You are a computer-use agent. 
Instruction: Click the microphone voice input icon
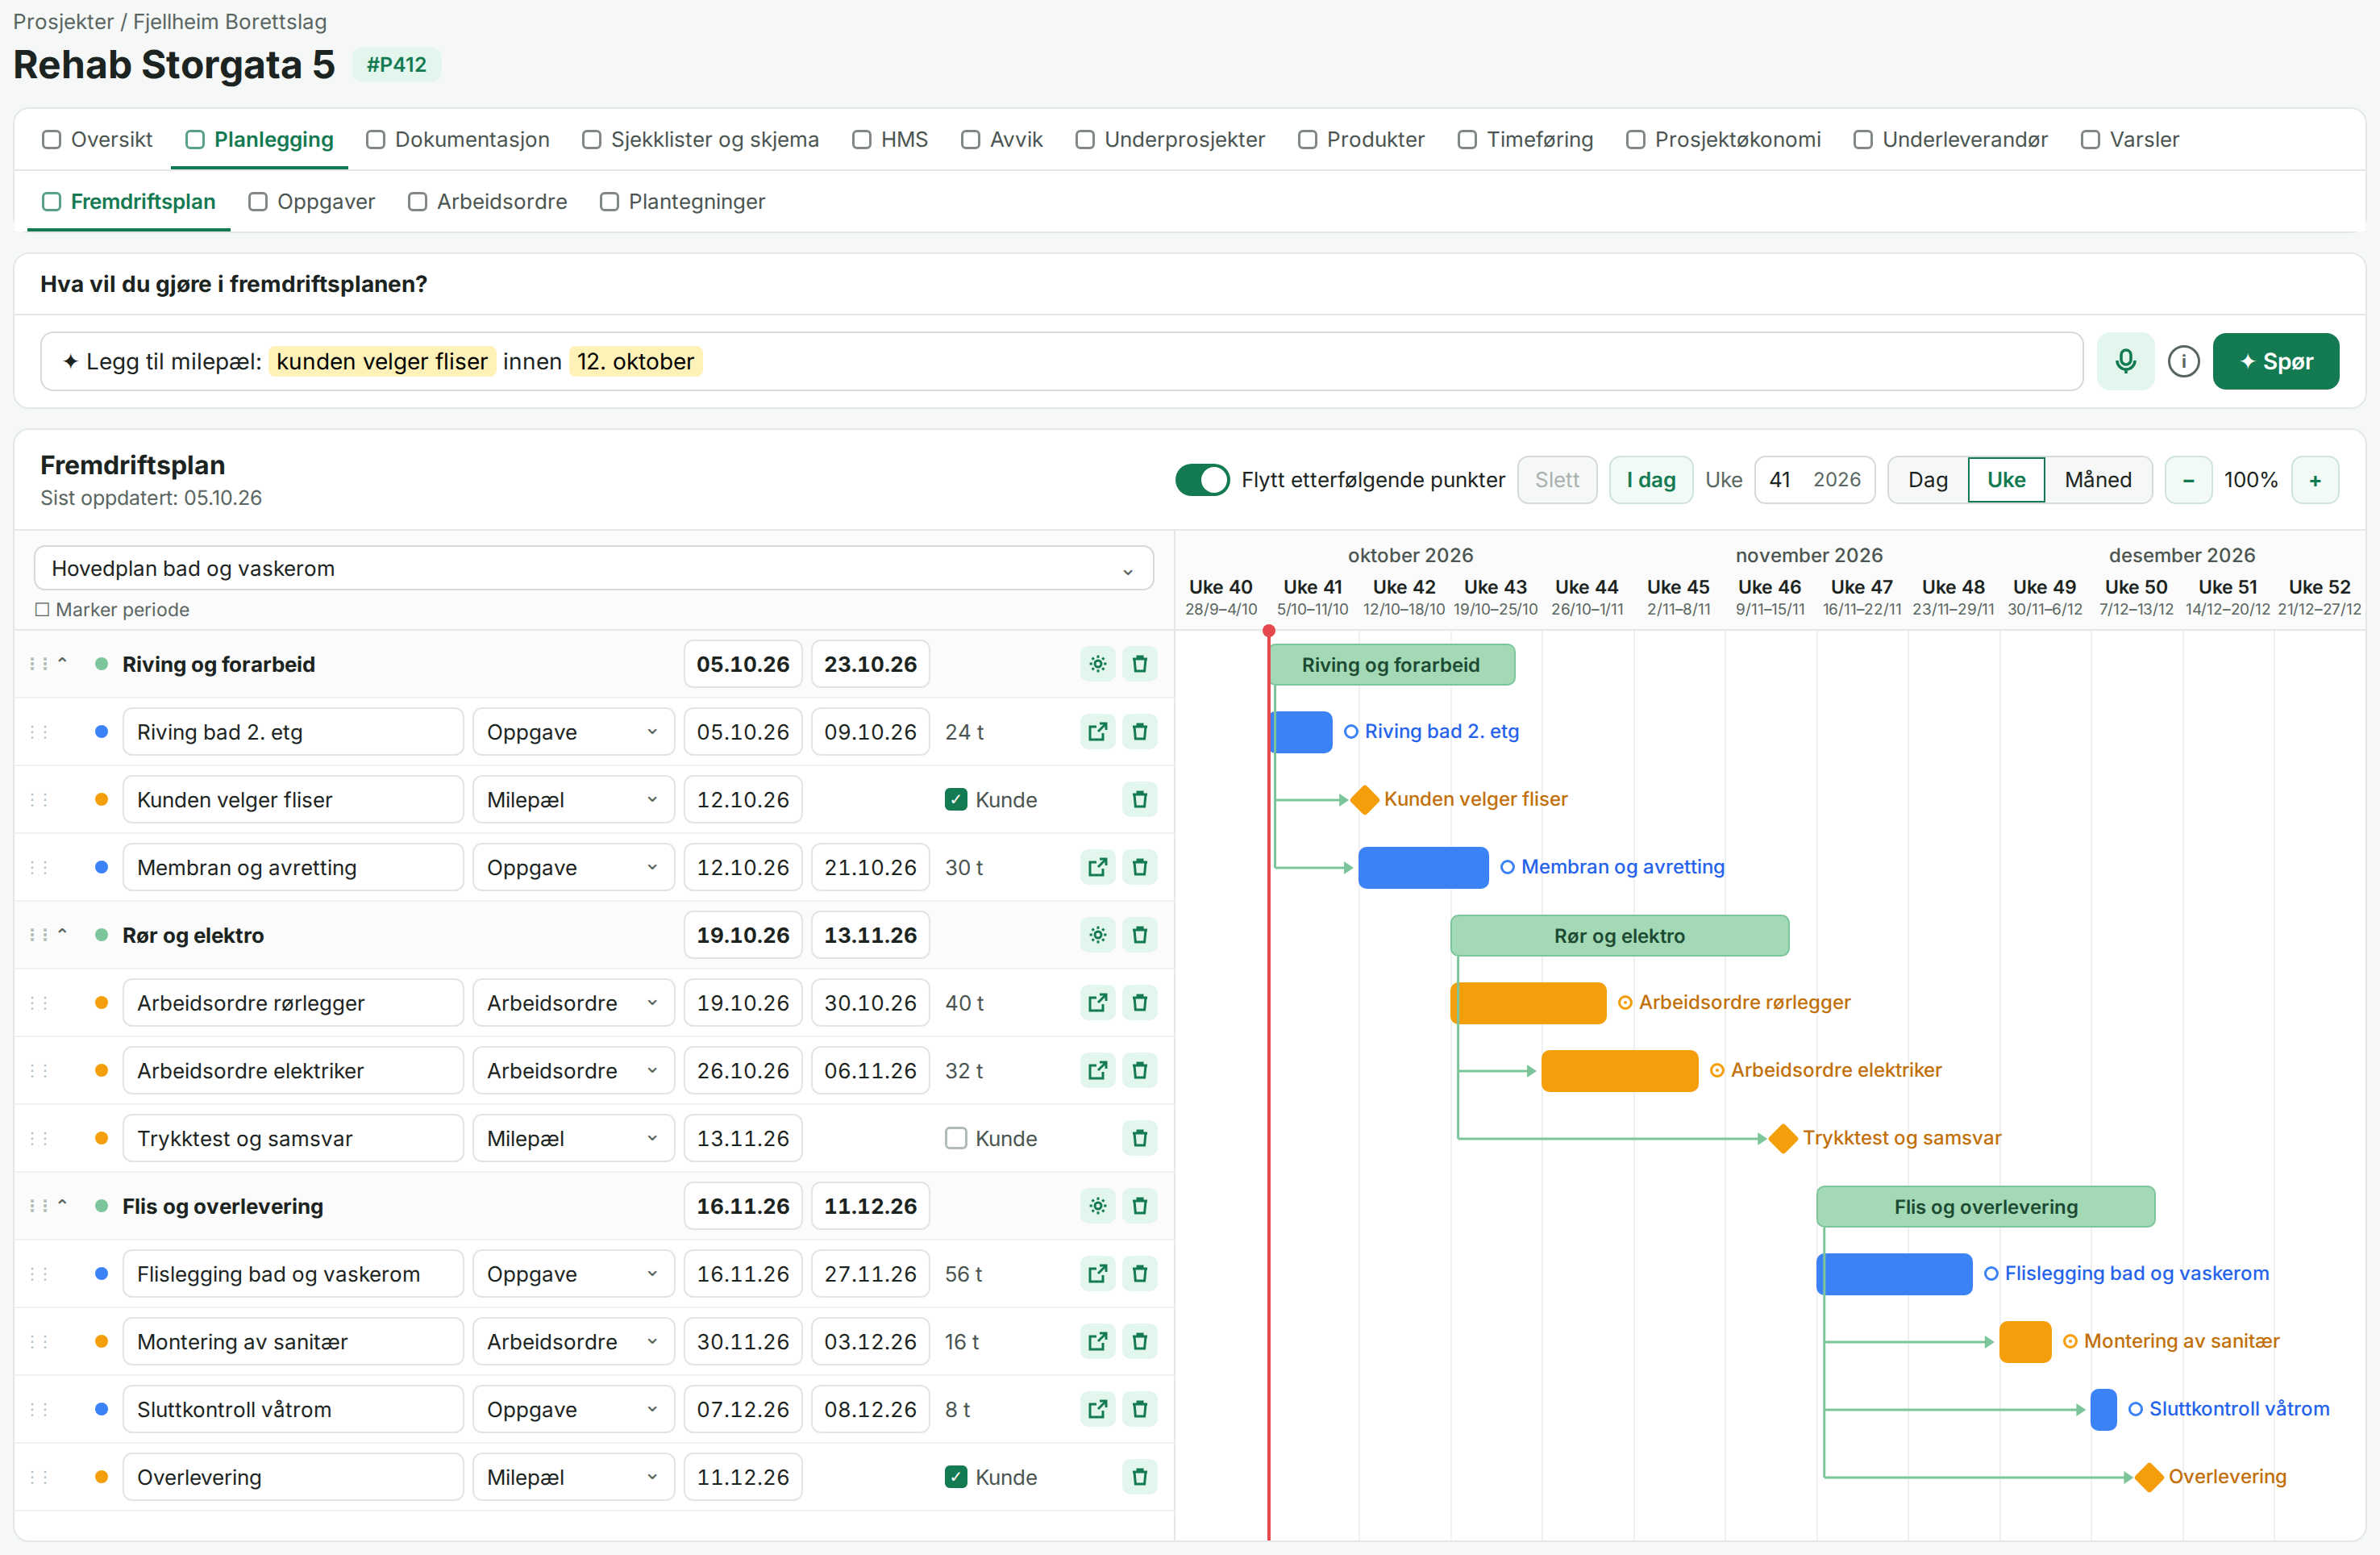click(x=2125, y=361)
